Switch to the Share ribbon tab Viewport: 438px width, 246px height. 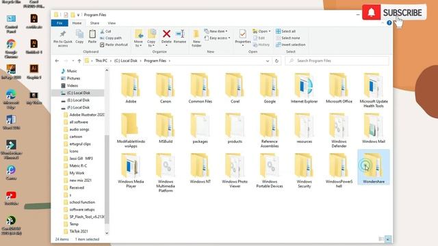[94, 23]
